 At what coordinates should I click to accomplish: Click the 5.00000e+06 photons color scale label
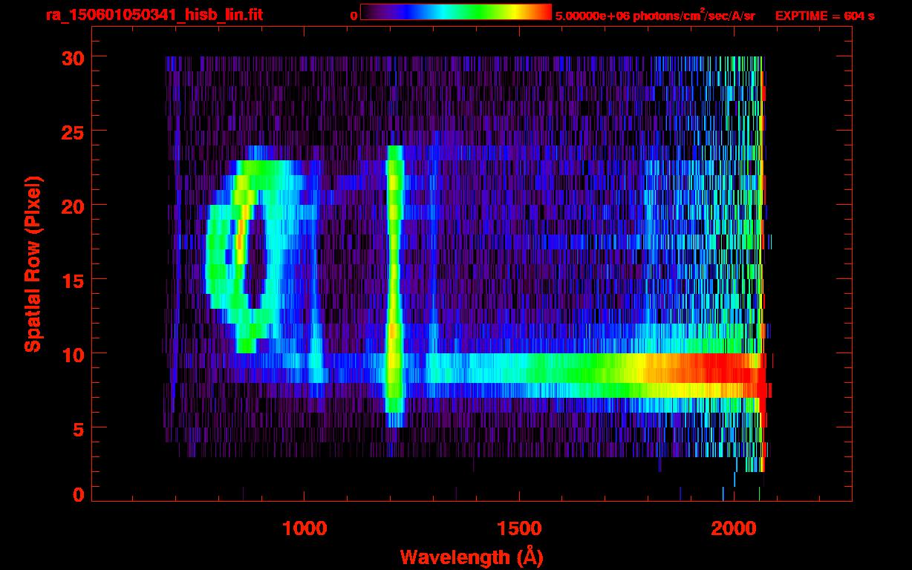click(654, 15)
